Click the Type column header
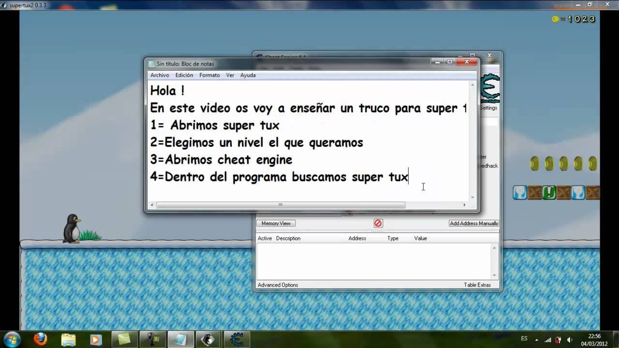This screenshot has height=348, width=619. coord(393,238)
